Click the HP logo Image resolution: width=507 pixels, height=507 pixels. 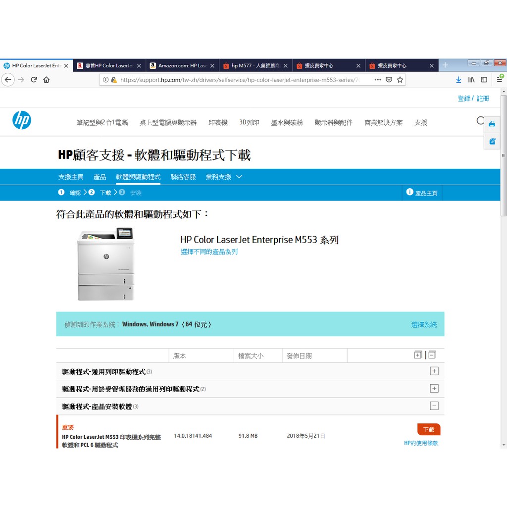[x=22, y=120]
